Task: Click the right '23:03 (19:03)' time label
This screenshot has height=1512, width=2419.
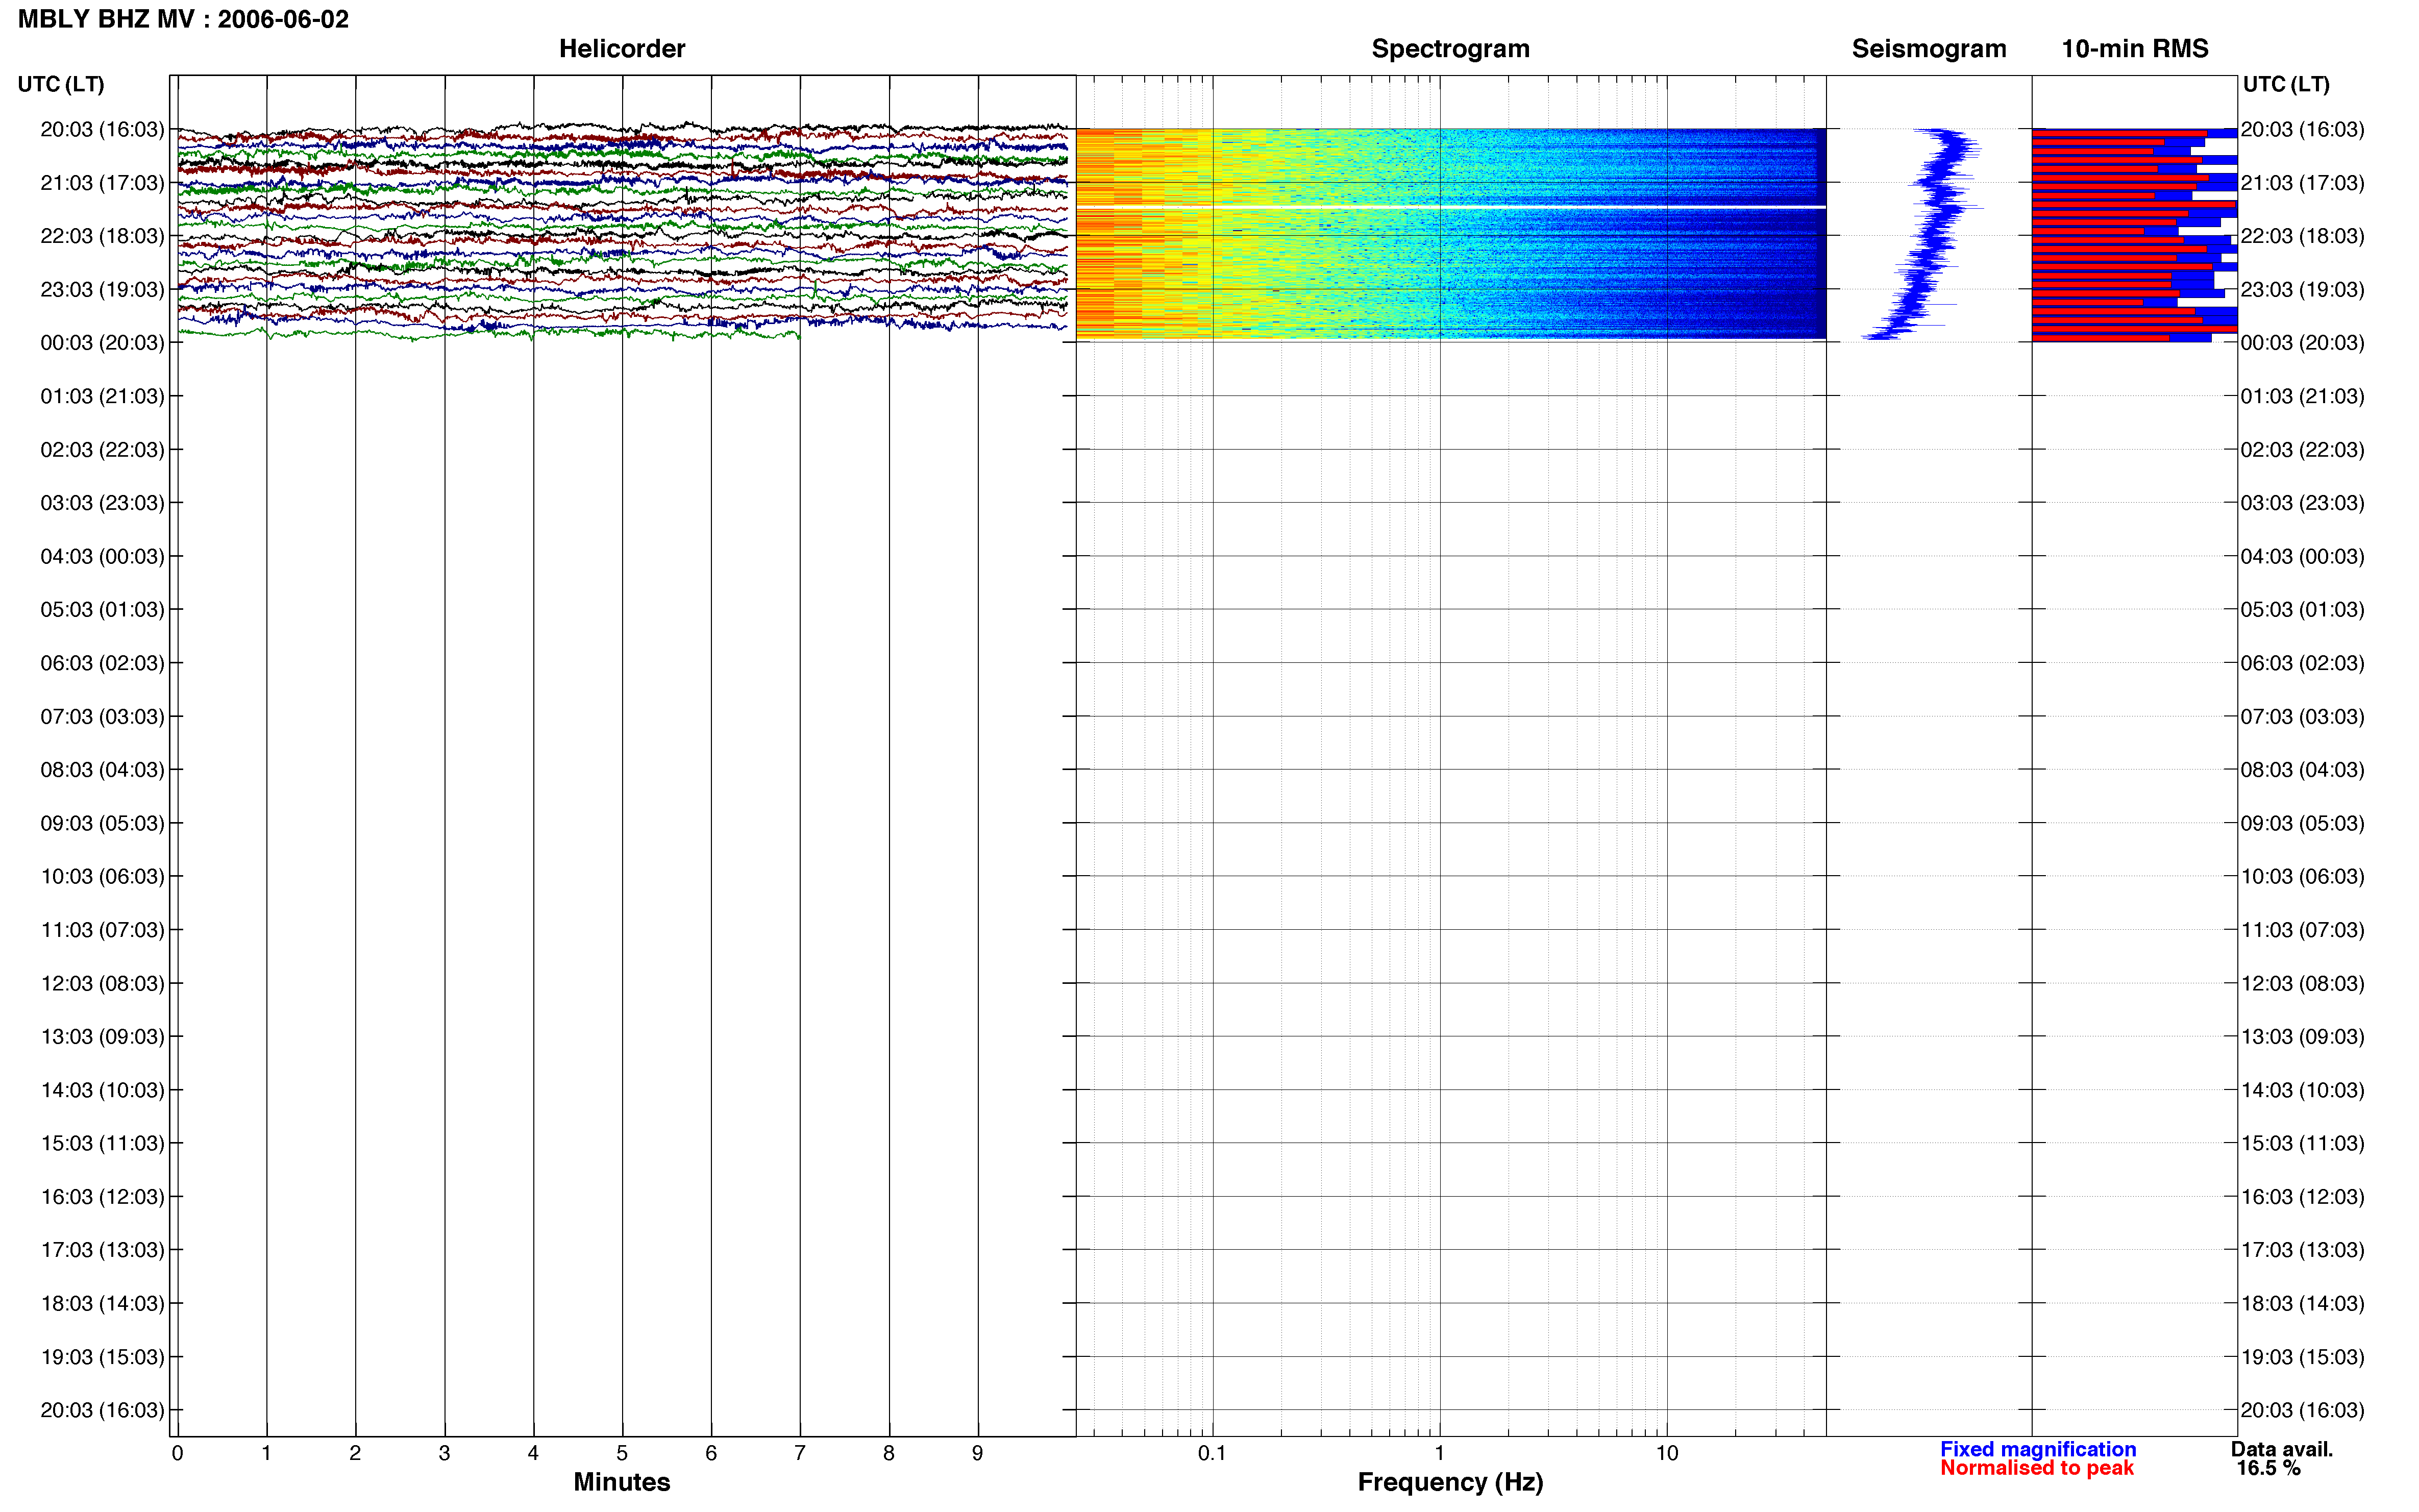Action: pyautogui.click(x=2302, y=289)
